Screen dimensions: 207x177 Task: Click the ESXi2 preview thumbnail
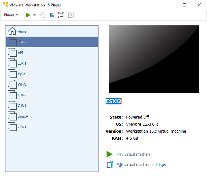(x=153, y=59)
